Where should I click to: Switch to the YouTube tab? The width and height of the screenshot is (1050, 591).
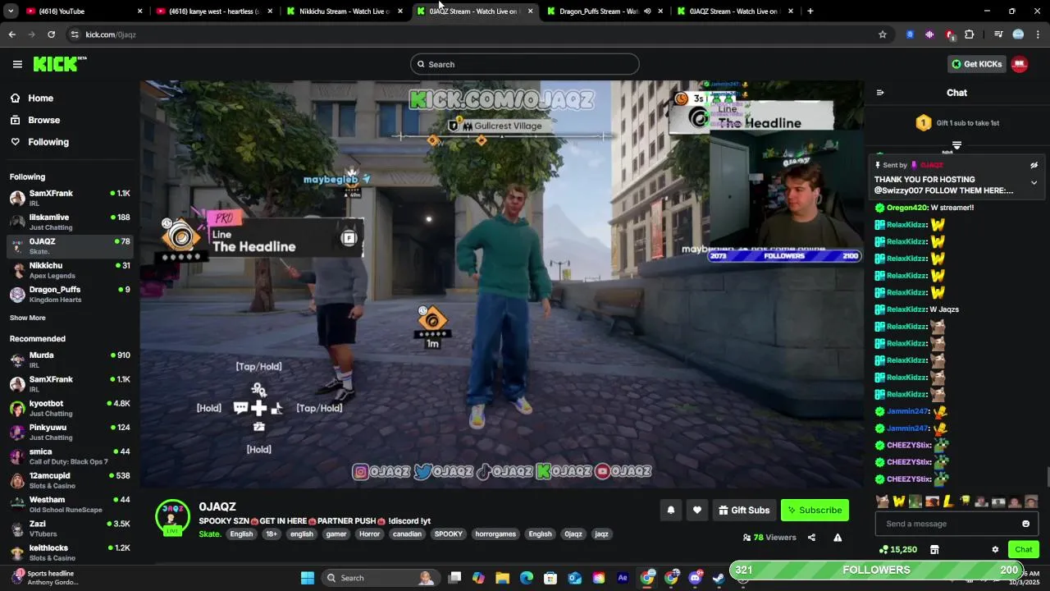[x=82, y=11]
